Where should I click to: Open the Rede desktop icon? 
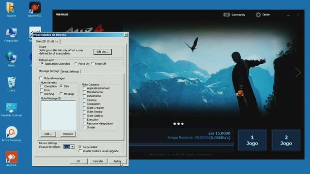coord(11,59)
